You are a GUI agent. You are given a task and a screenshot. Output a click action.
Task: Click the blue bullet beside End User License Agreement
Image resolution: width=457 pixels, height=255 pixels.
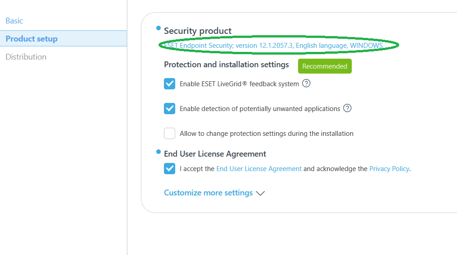pos(159,152)
